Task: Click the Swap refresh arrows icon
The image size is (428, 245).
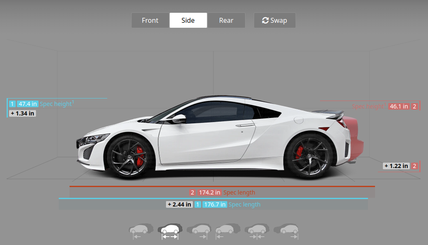Action: (x=265, y=20)
